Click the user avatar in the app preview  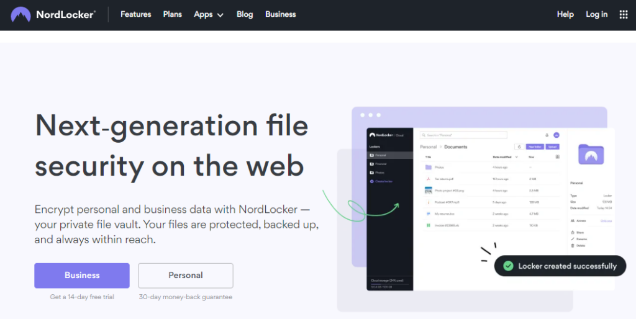(x=556, y=135)
